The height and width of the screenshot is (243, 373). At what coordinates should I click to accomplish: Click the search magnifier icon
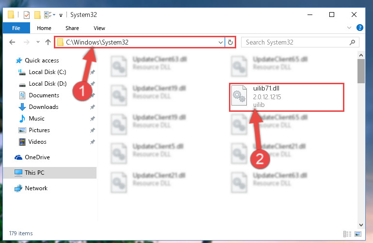point(352,42)
